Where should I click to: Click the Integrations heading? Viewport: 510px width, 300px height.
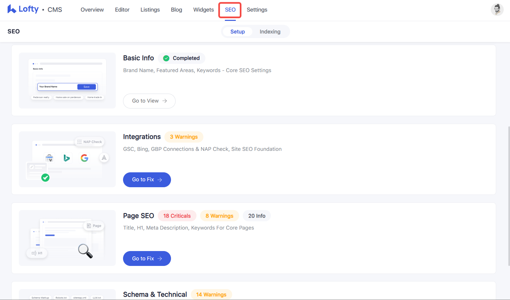142,137
